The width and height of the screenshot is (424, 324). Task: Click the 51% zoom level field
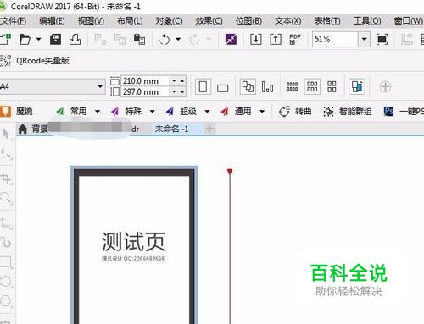(x=335, y=39)
